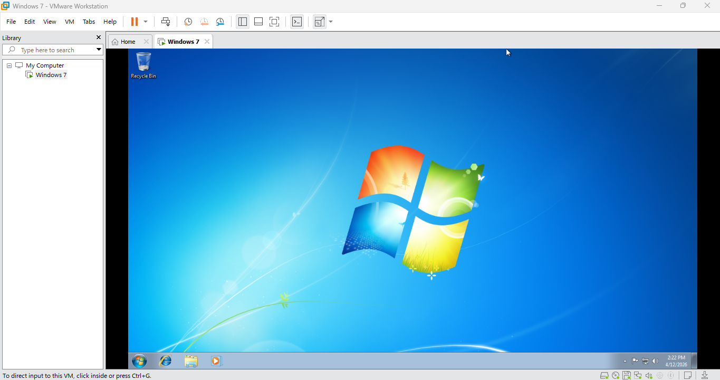Click the network adapter status icon

click(x=638, y=375)
